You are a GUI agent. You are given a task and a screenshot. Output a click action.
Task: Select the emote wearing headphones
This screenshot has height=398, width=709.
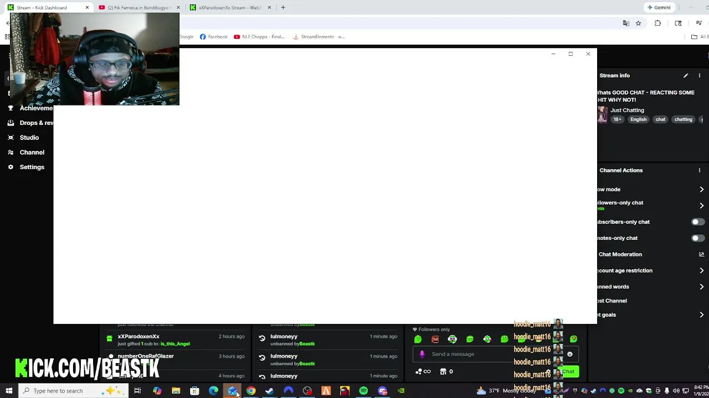point(453,339)
